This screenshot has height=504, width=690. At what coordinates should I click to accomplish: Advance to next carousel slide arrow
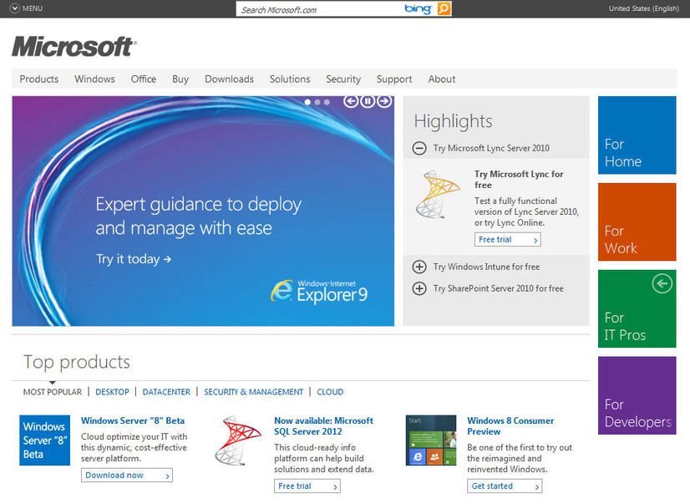point(384,101)
